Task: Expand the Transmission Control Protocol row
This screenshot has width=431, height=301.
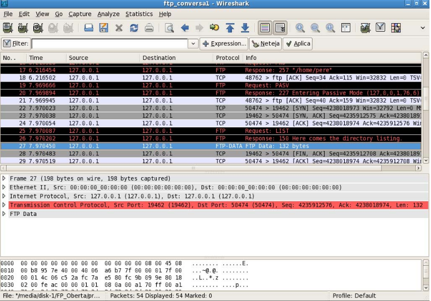Action: pos(5,205)
